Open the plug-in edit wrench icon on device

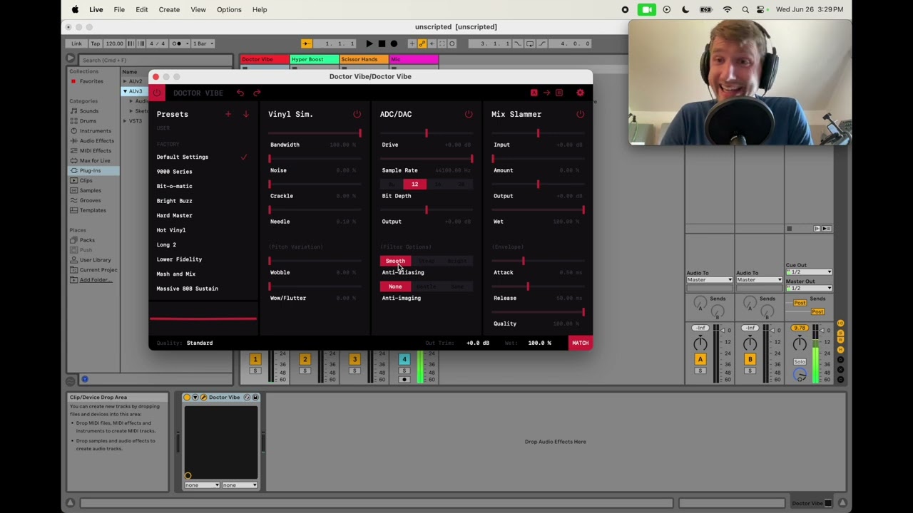(x=203, y=397)
